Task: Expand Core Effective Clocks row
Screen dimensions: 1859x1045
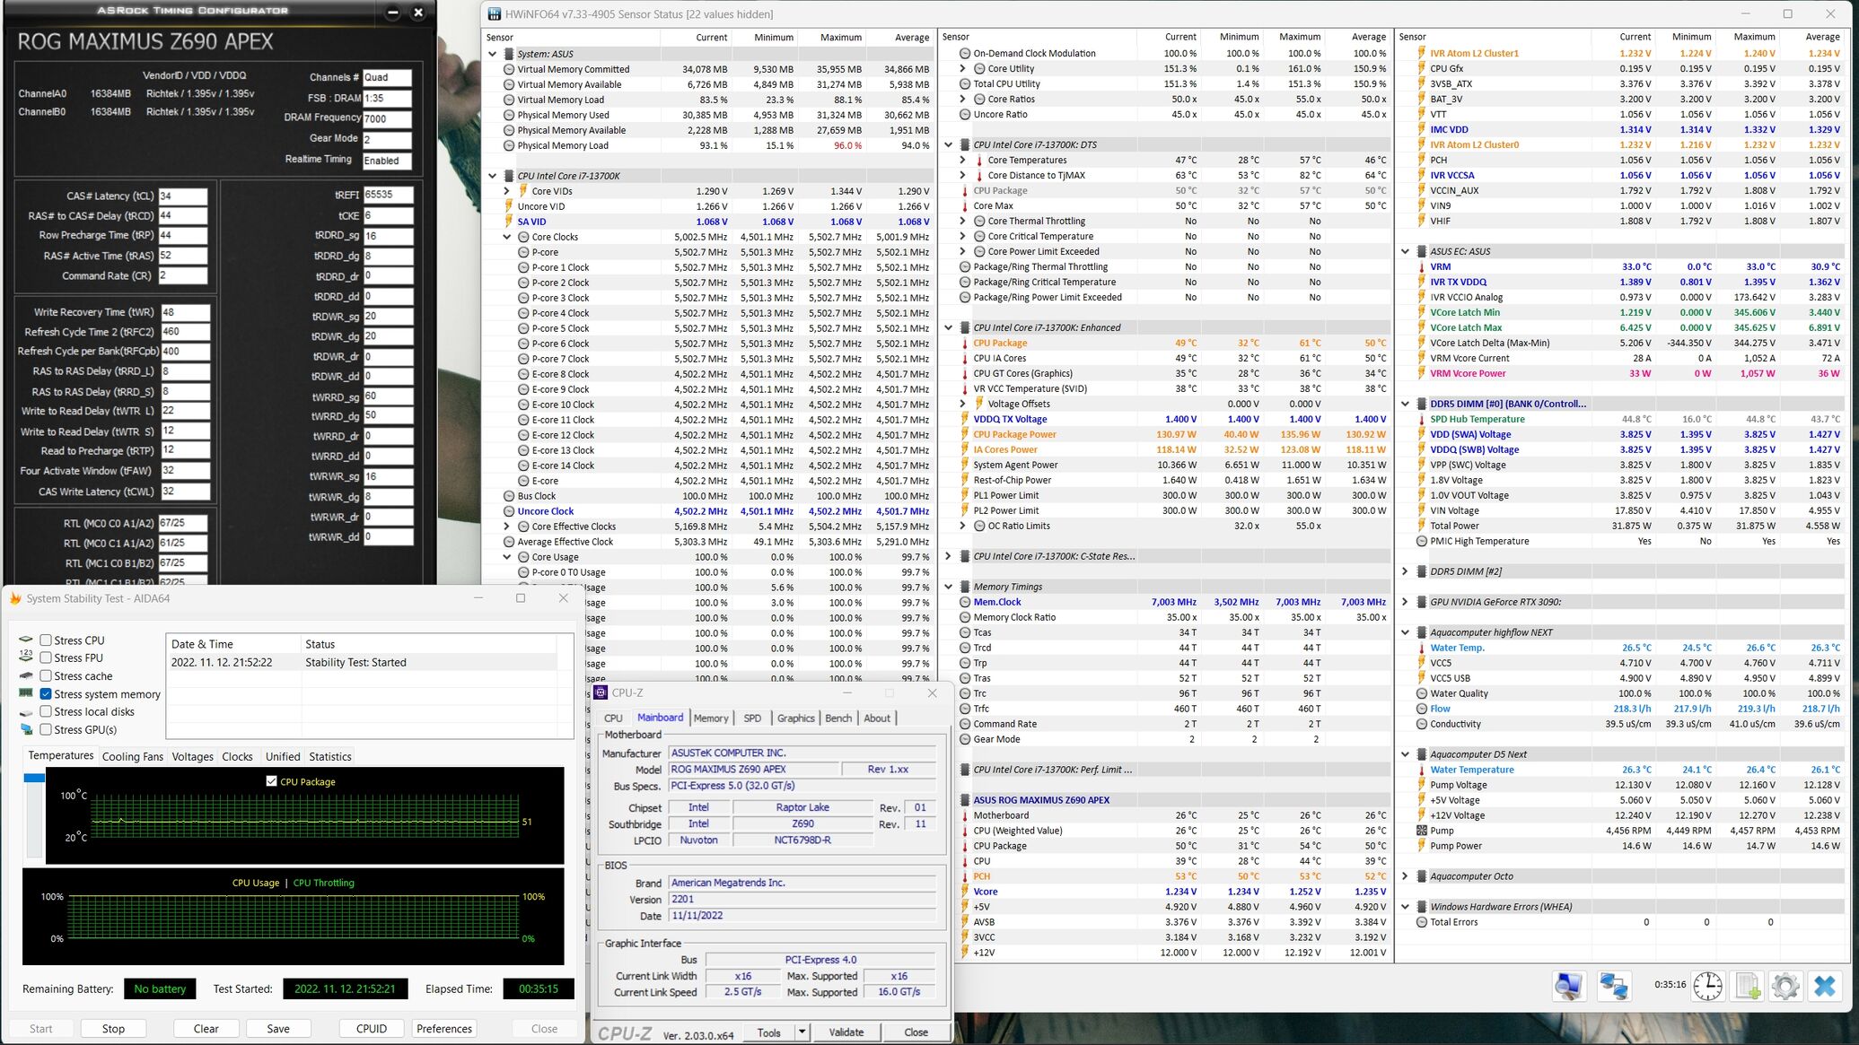Action: (507, 527)
